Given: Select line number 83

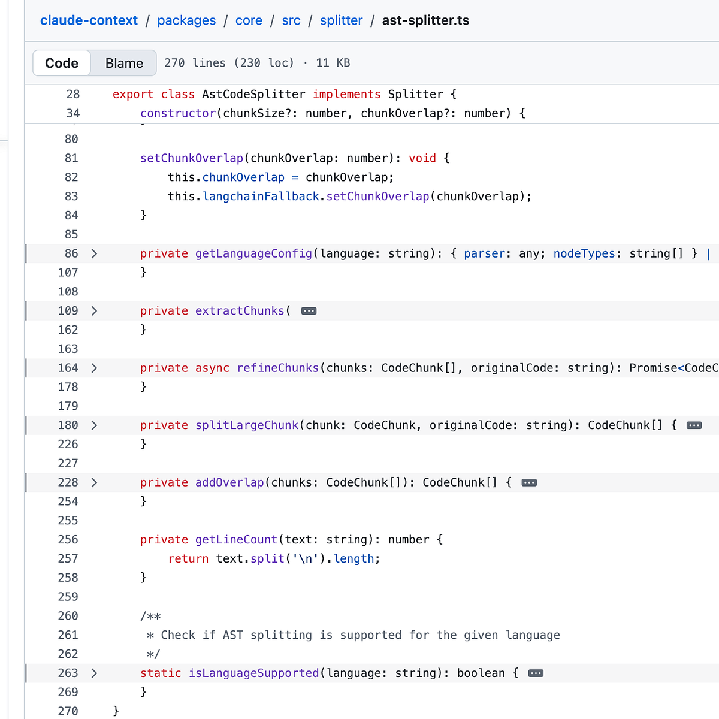Looking at the screenshot, I should tap(71, 196).
